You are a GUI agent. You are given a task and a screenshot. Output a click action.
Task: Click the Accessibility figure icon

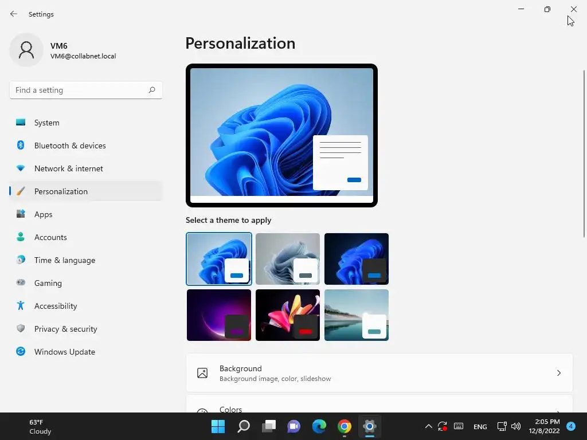[x=21, y=306]
